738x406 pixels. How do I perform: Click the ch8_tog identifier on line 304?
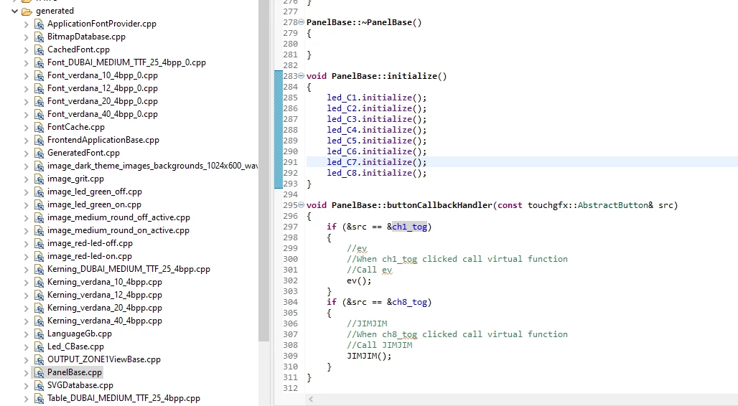click(x=409, y=302)
